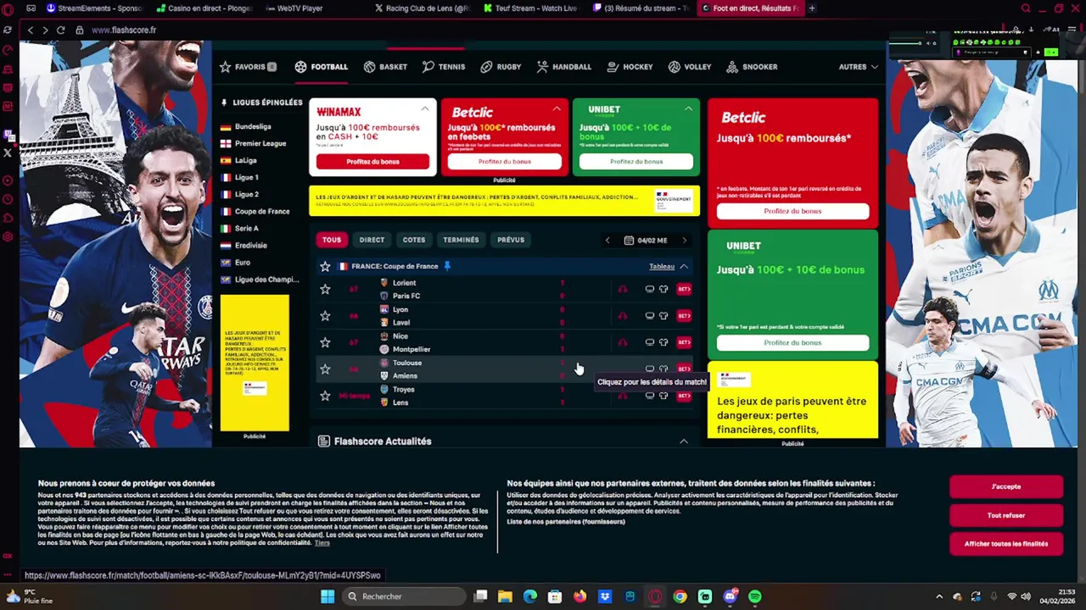Click the flashscore.fr address bar
Viewport: 1086px width, 610px height.
click(x=124, y=30)
